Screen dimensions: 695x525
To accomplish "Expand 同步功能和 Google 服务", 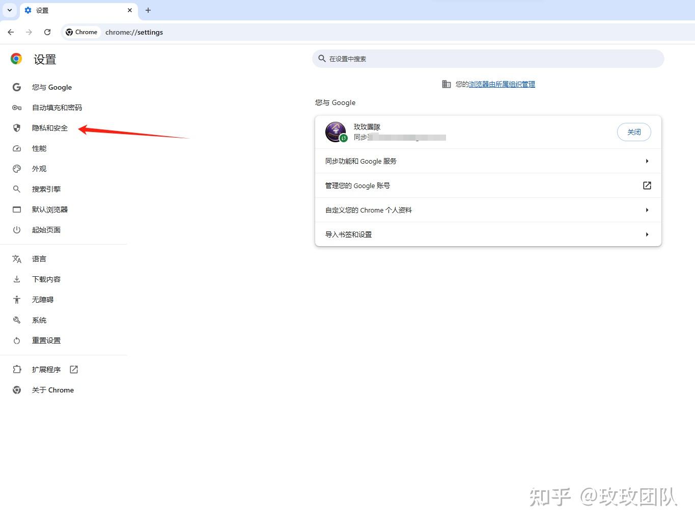I will tap(647, 161).
